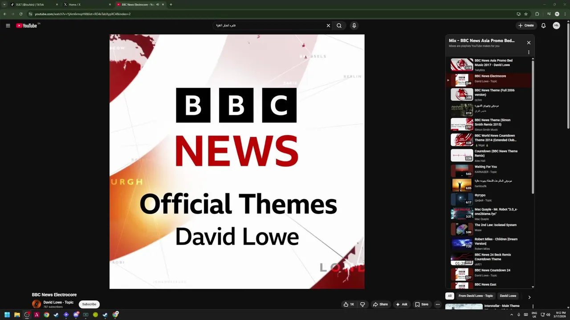Install or cast via address bar screen icon
The width and height of the screenshot is (570, 320).
518,14
